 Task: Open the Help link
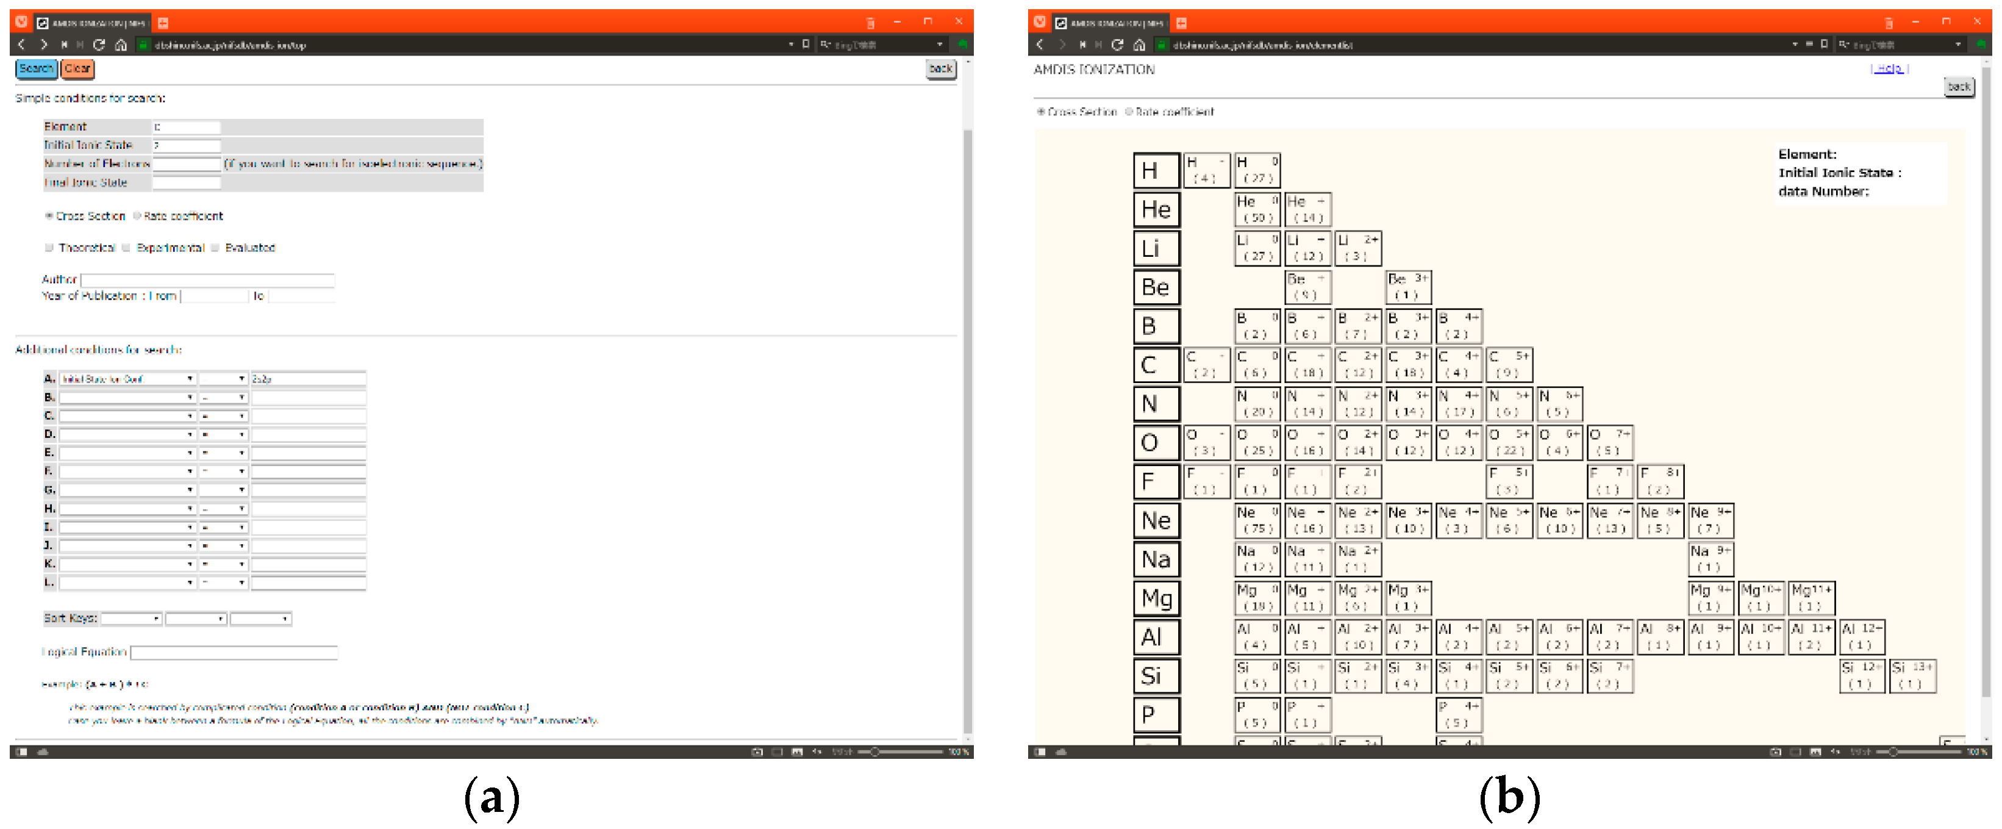tap(1888, 68)
